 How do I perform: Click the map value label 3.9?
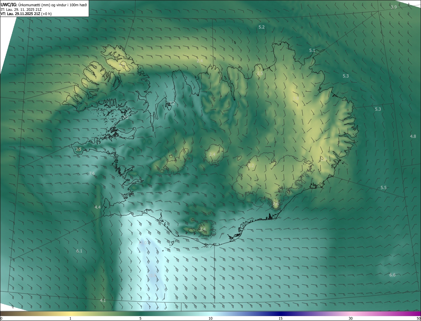pyautogui.click(x=394, y=7)
